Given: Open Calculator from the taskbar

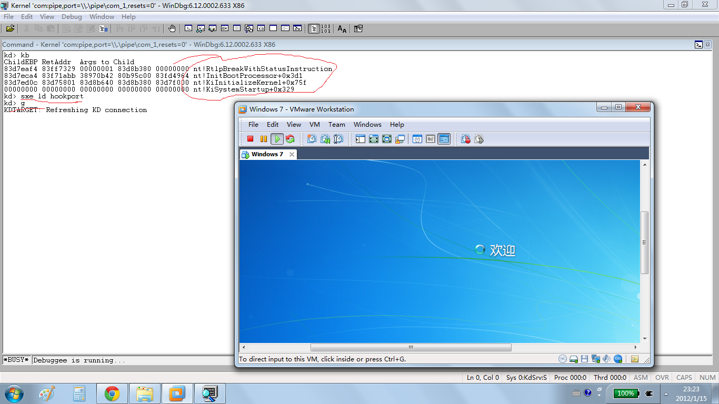Looking at the screenshot, I should pos(79,393).
